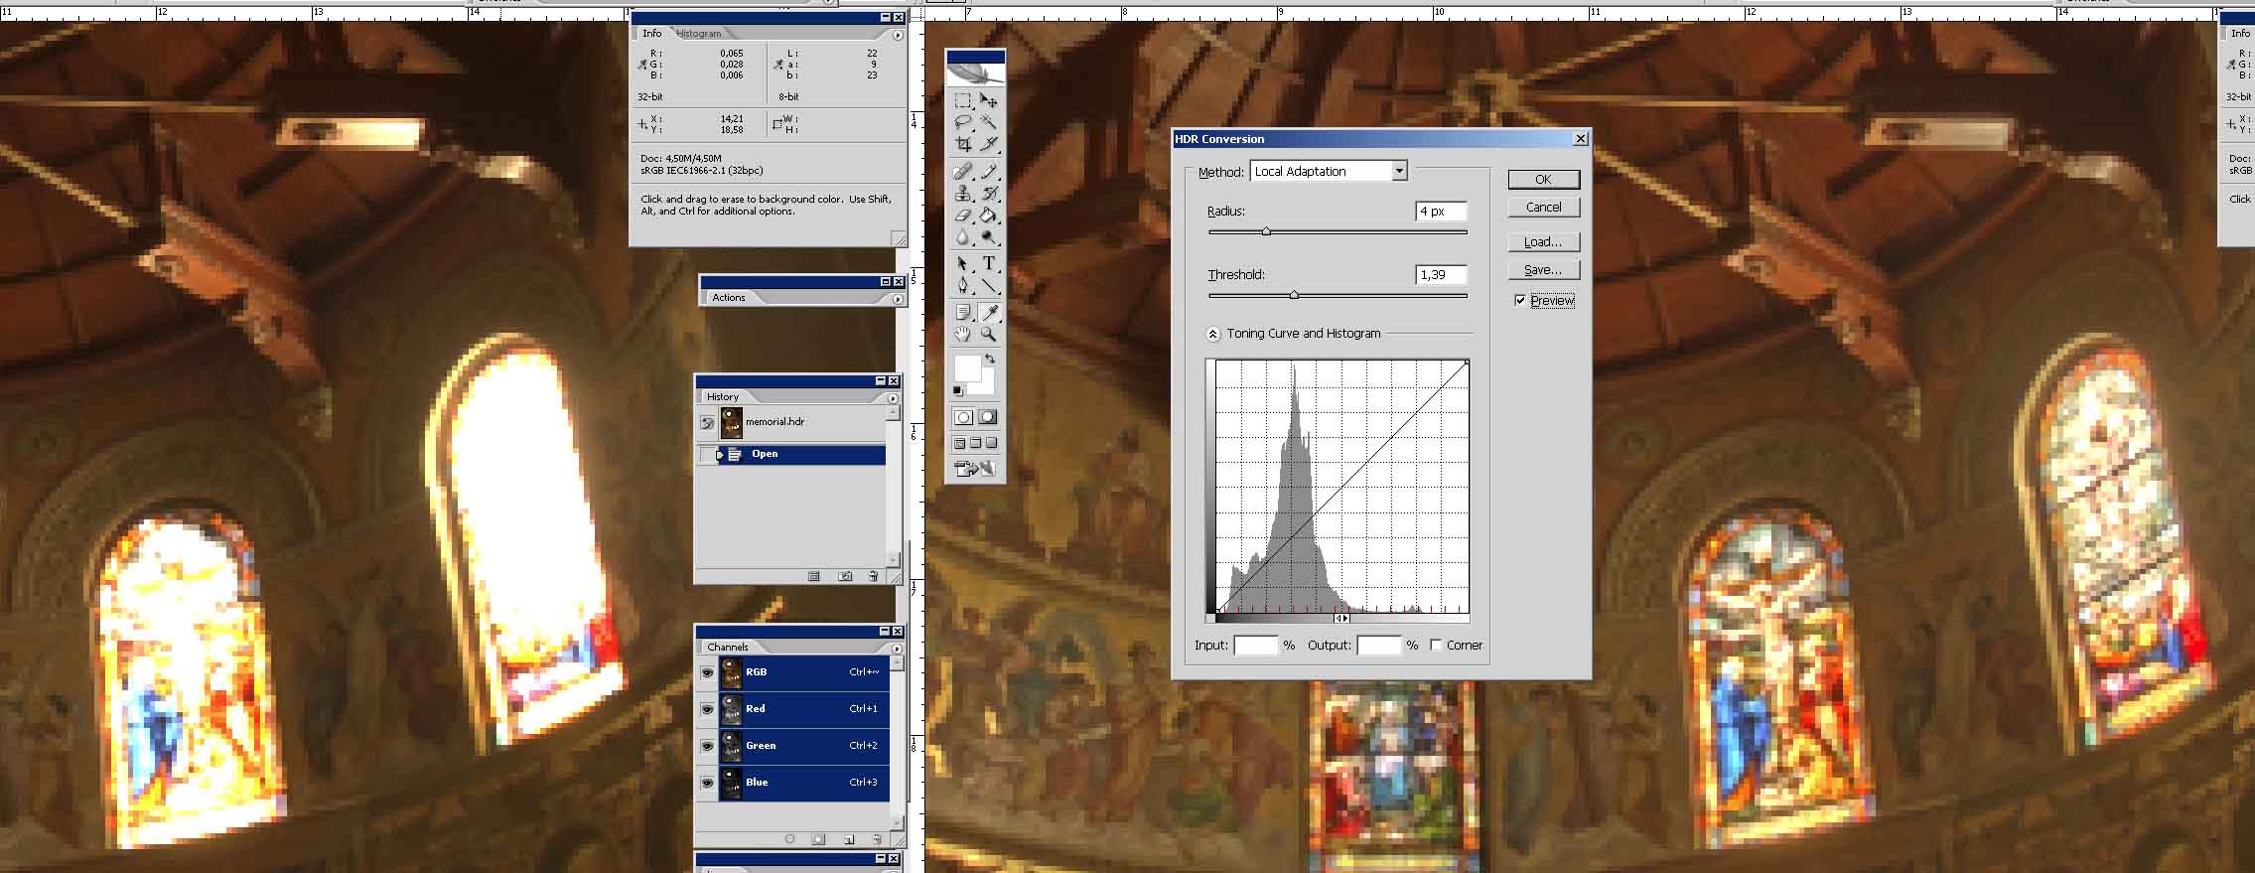
Task: Select the Line shape tool
Action: point(988,286)
